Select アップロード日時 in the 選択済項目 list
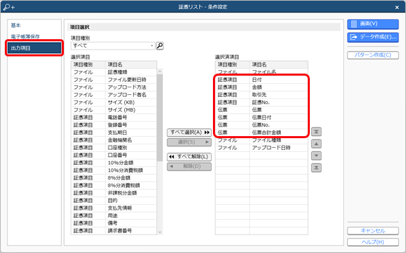The height and width of the screenshot is (253, 406). tap(262, 148)
